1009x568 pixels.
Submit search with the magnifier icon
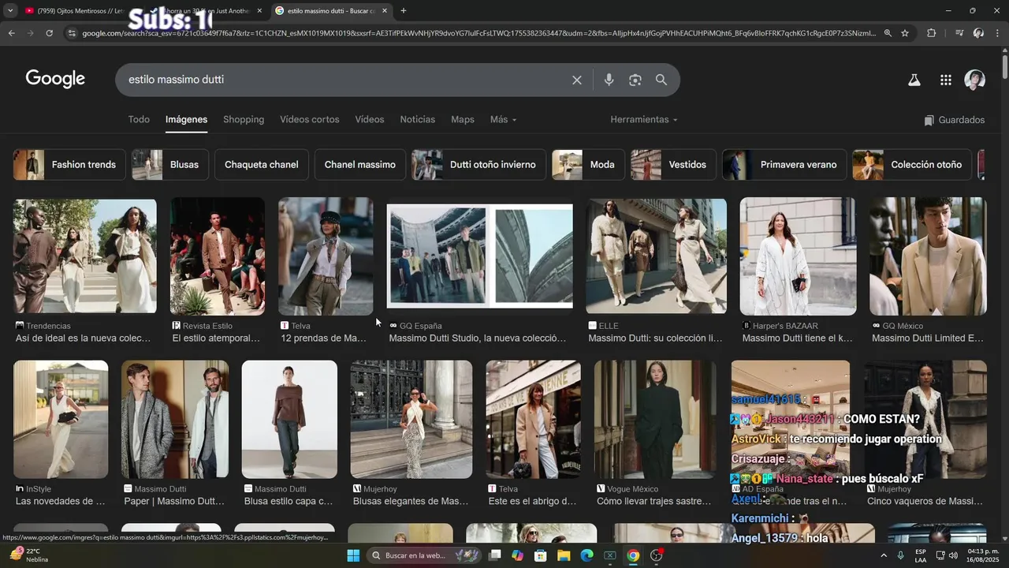[661, 80]
